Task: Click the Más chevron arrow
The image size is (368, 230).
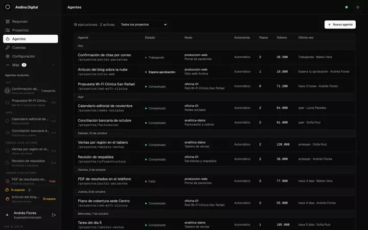Action: point(54,65)
